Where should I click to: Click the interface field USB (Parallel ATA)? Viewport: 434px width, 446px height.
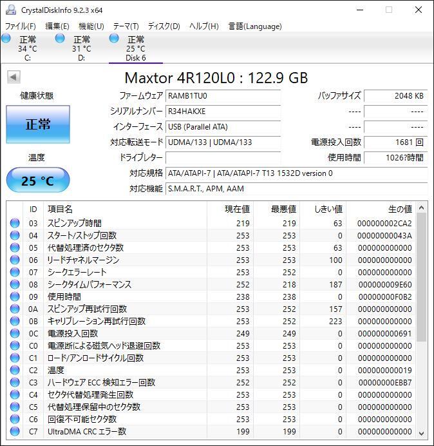pos(223,126)
